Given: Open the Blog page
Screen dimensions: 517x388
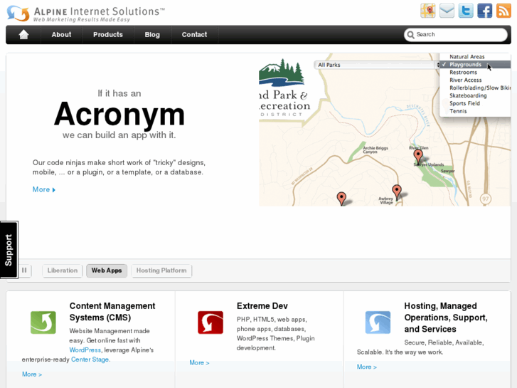Looking at the screenshot, I should coord(152,35).
